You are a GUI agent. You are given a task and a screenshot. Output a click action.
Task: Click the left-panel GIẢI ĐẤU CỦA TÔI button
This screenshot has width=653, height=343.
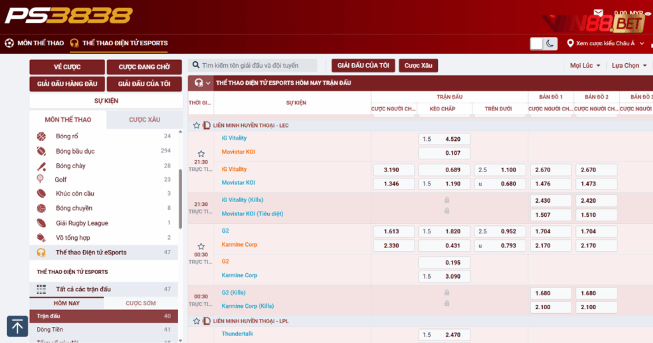pos(144,84)
